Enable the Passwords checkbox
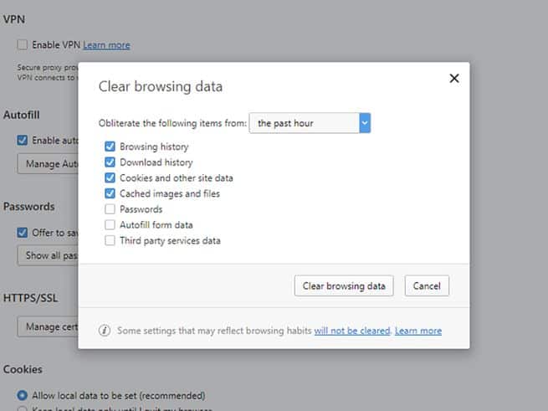The image size is (548, 411). click(110, 209)
